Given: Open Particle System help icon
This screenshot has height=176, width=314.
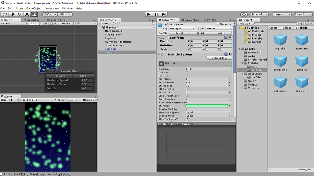Looking at the screenshot, I should [226, 54].
